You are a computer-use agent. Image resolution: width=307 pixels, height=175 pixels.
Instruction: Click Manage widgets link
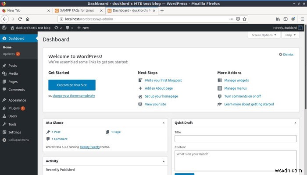click(x=236, y=80)
